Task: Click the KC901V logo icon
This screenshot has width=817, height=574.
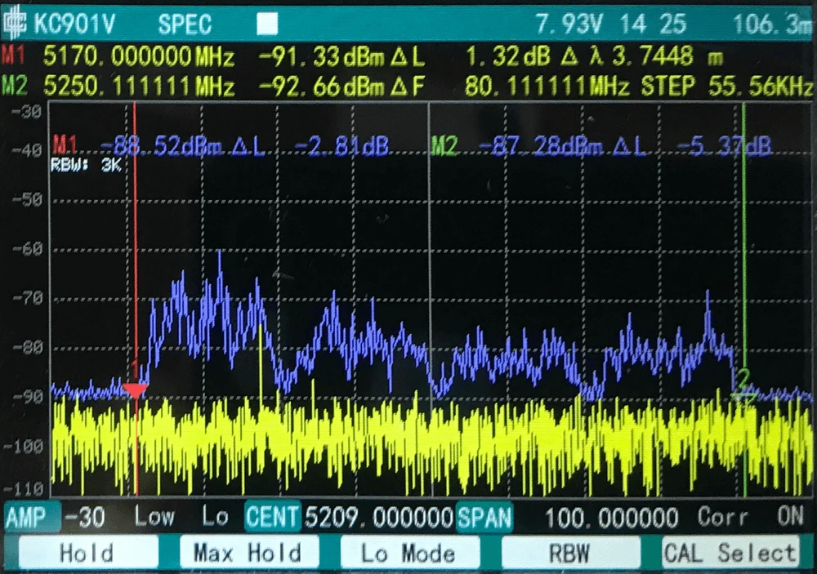Action: (x=15, y=18)
